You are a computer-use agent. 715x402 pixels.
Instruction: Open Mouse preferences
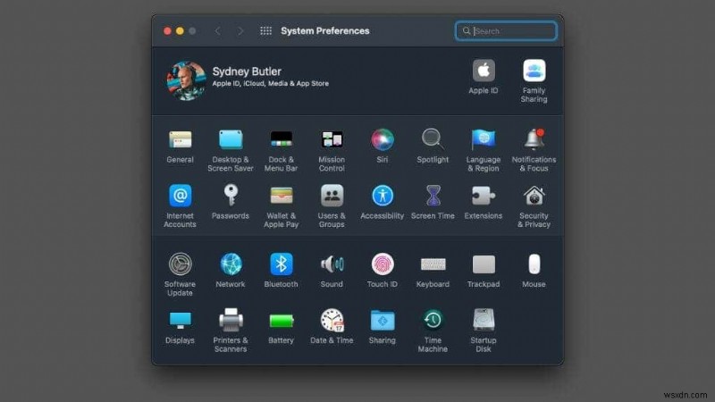pos(534,264)
